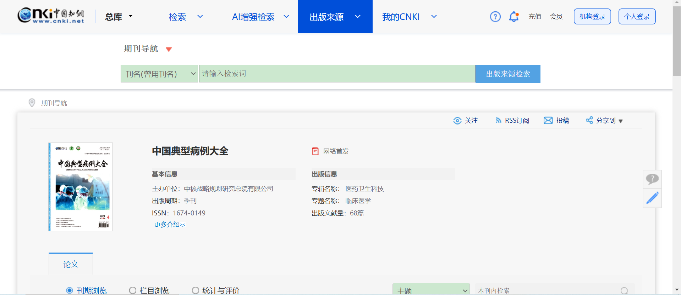Click the magnifier in 本刊内检索 box
This screenshot has width=681, height=295.
pos(624,291)
